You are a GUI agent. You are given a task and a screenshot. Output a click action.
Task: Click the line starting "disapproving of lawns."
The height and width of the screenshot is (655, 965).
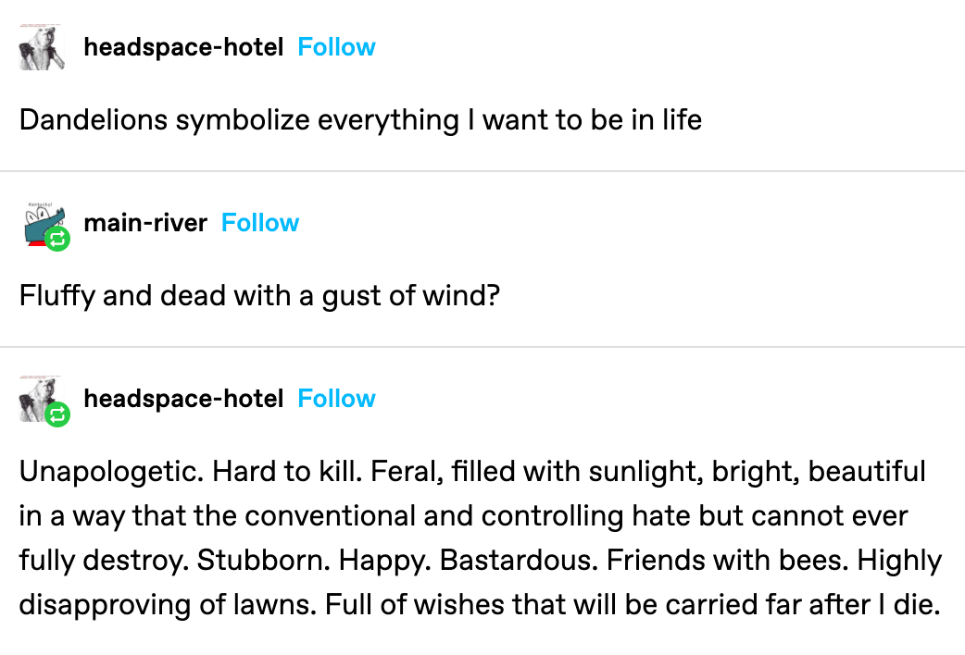pyautogui.click(x=480, y=604)
